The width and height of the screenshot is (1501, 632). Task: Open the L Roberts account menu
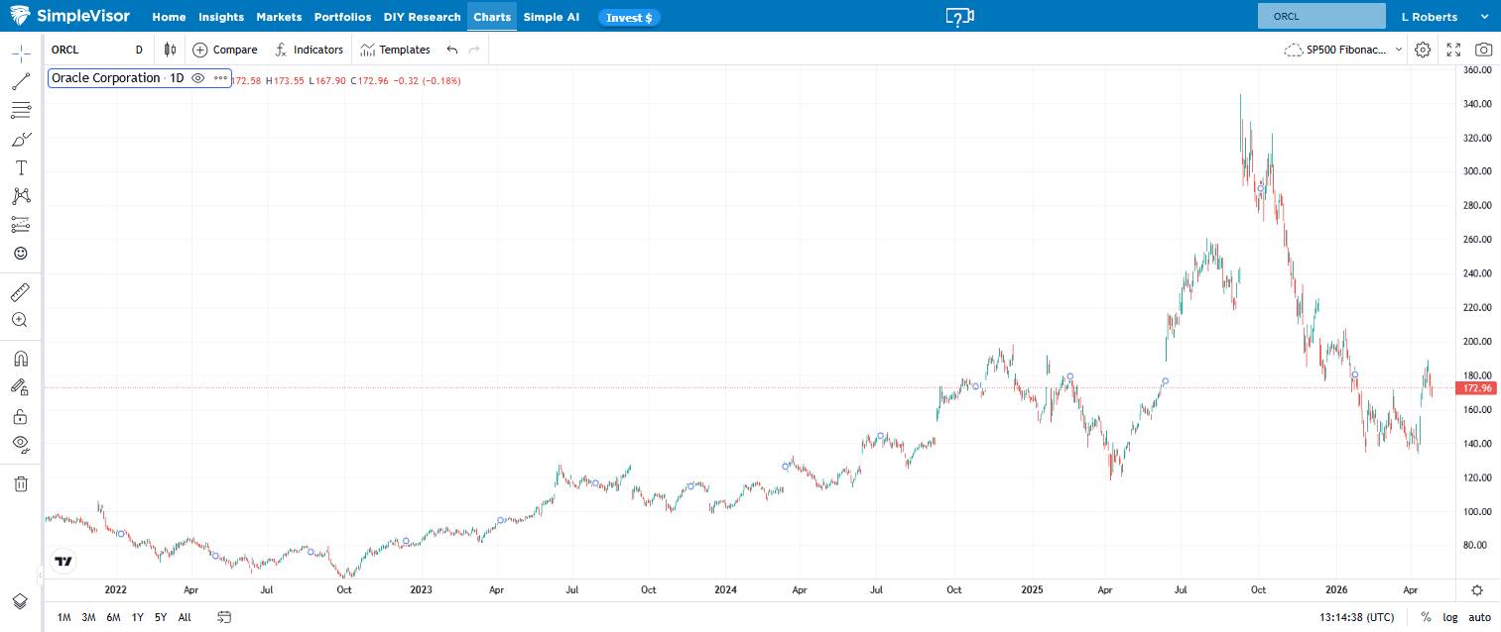tap(1441, 17)
